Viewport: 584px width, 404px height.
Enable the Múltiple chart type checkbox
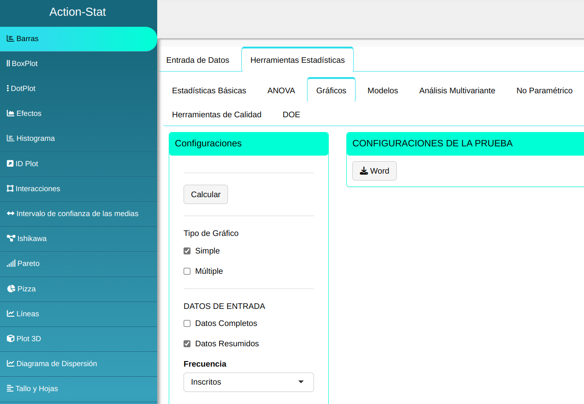pyautogui.click(x=187, y=271)
